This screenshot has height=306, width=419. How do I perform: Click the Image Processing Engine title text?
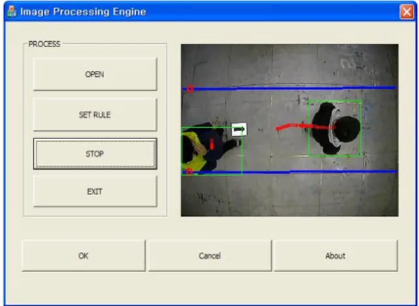tap(83, 12)
